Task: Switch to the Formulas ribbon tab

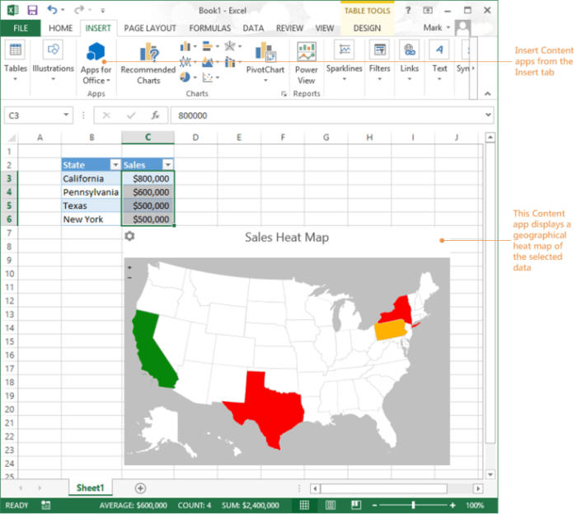Action: tap(209, 28)
